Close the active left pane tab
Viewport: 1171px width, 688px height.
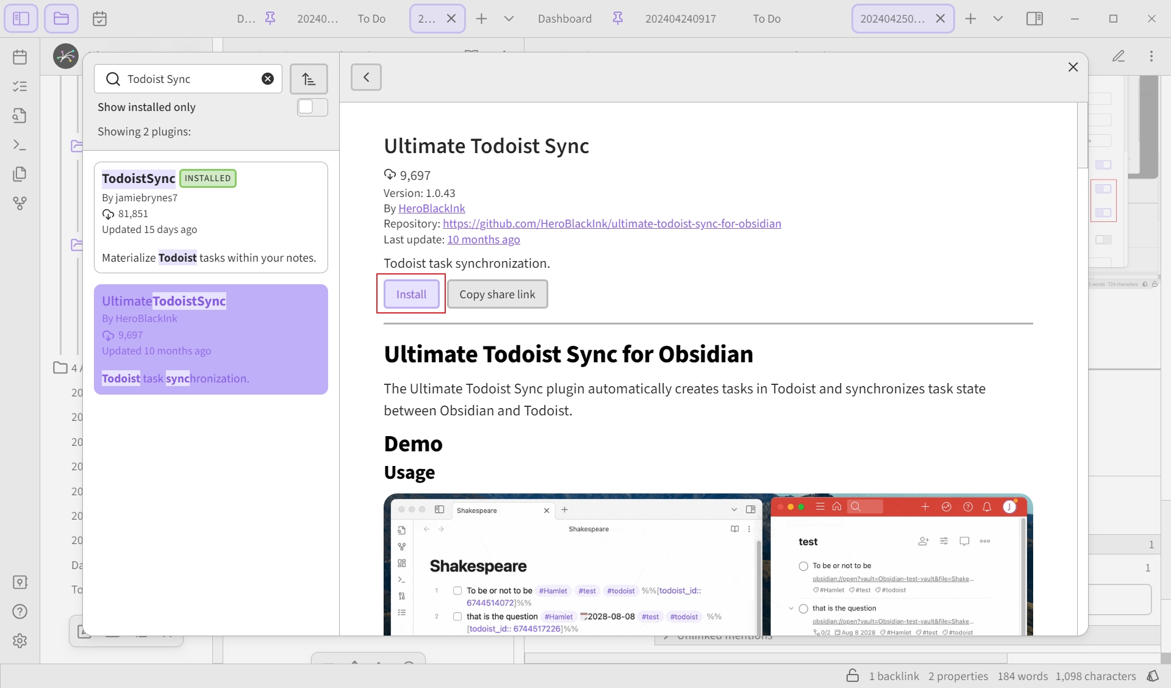451,18
